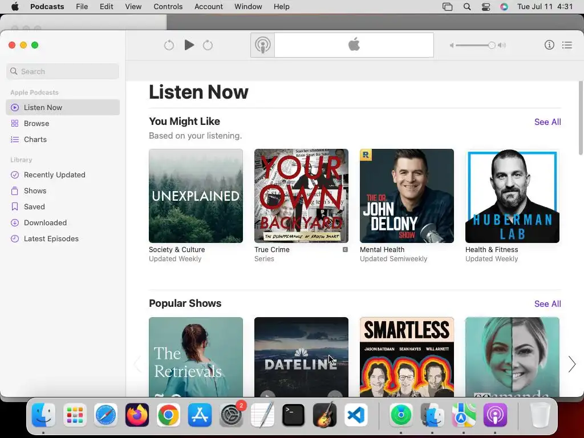Screen dimensions: 584x438
Task: Open System Settings from the Dock
Action: [231, 415]
